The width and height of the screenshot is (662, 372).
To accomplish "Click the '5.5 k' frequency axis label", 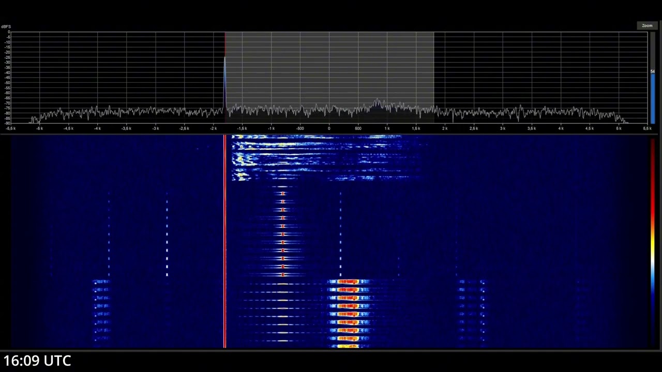I will [x=647, y=128].
